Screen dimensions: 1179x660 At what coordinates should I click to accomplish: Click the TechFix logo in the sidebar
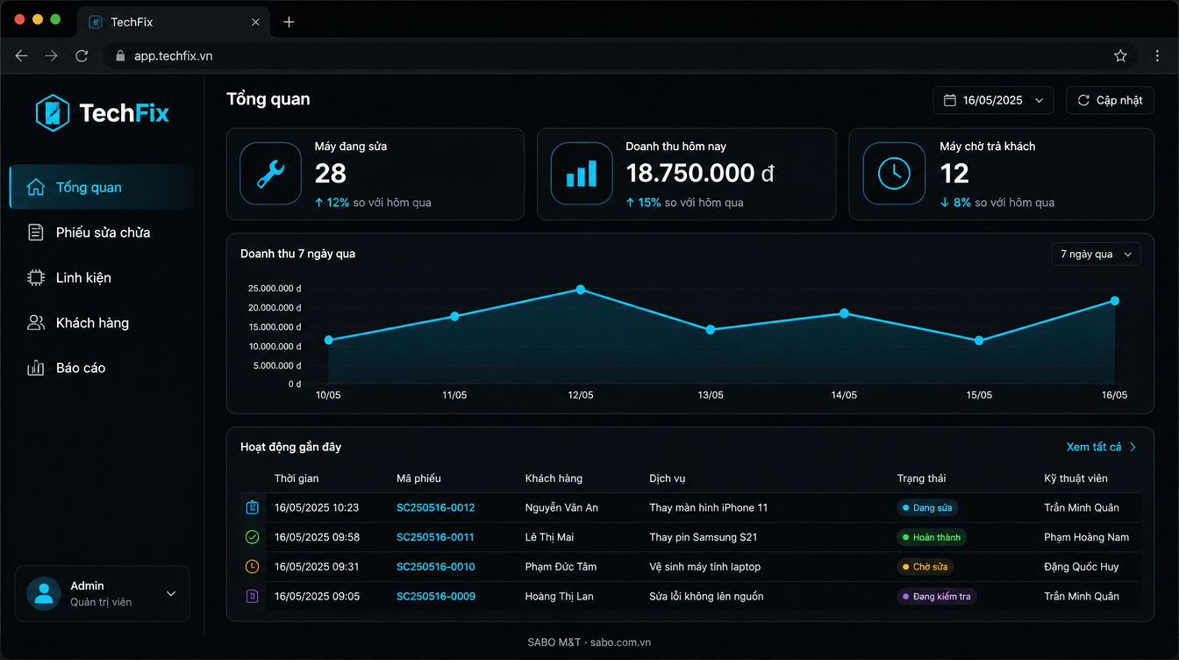pos(103,112)
